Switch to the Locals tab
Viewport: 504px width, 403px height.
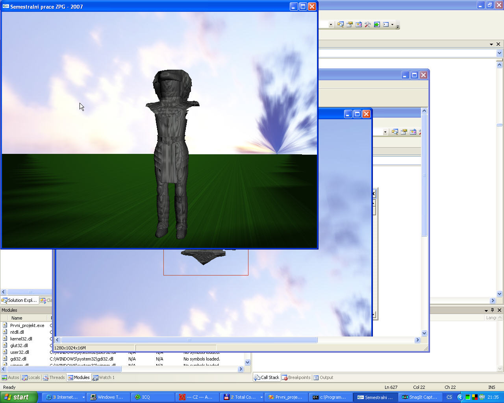[31, 377]
